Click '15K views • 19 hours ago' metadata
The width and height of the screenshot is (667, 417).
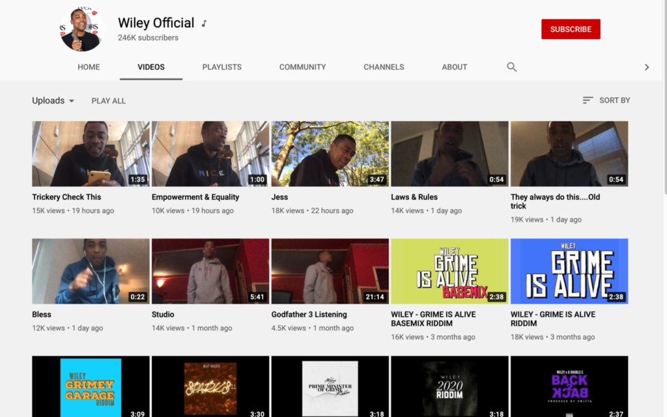(73, 210)
